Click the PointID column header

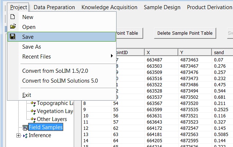130,52
